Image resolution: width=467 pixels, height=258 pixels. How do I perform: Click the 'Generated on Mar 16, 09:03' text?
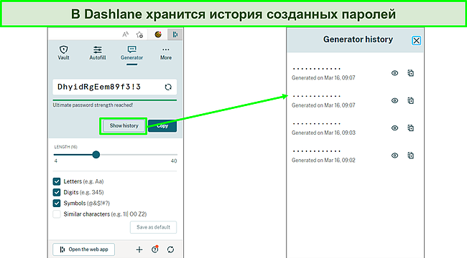coord(323,133)
